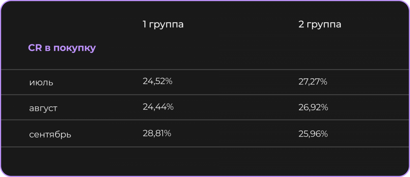Viewport: 410px width, 177px height.
Task: Select the 26,92% cell for август
Action: 313,108
